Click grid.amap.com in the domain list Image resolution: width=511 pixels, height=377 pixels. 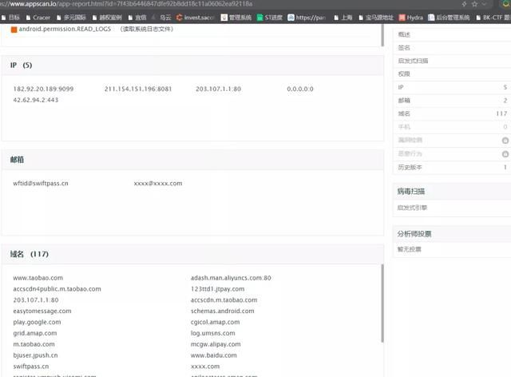[x=35, y=333]
